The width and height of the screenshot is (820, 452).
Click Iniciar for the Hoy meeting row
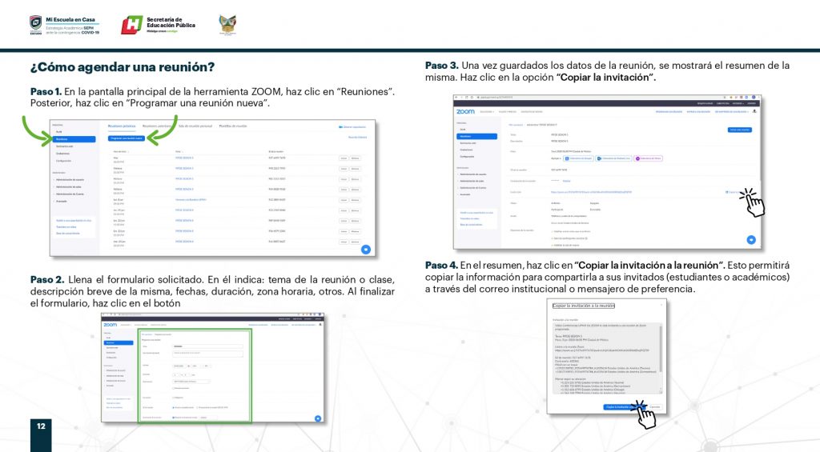[x=344, y=158]
